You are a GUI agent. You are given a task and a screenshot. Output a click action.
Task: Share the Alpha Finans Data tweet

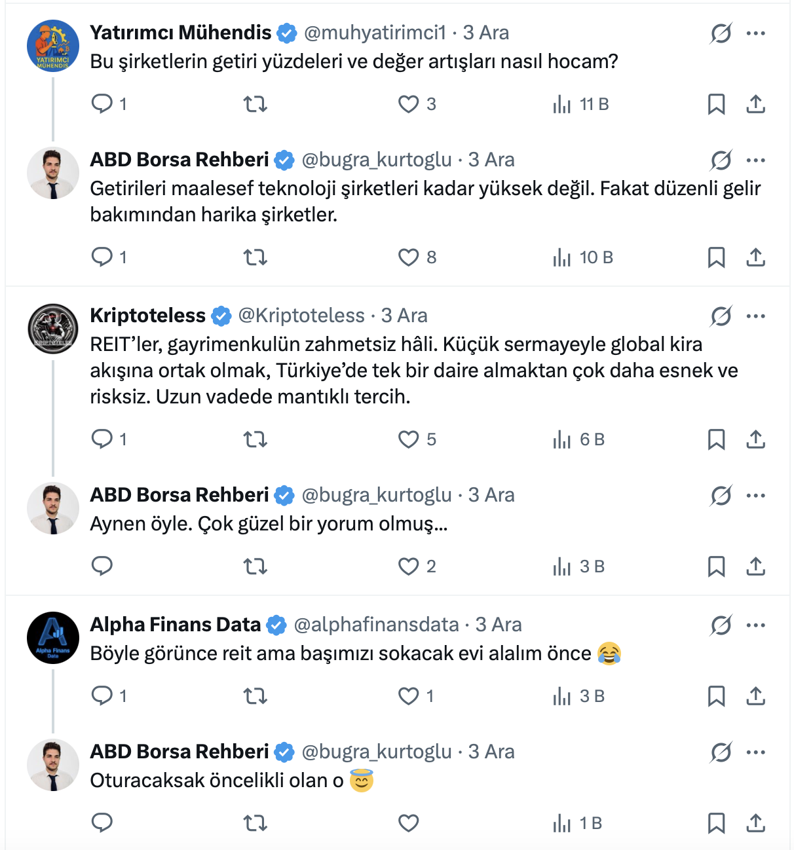pyautogui.click(x=755, y=695)
